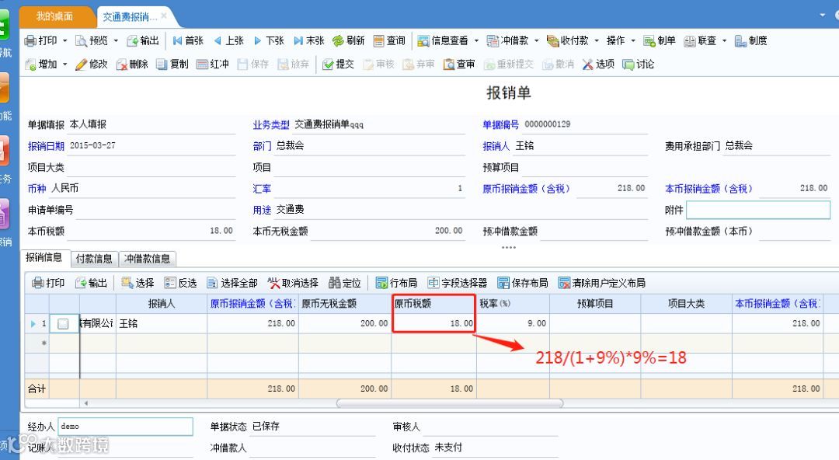Image resolution: width=839 pixels, height=460 pixels.
Task: Open the 讨论 discussion tool
Action: (x=639, y=64)
